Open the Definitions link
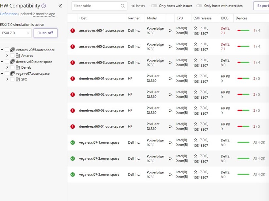The image size is (269, 201). click(8, 14)
